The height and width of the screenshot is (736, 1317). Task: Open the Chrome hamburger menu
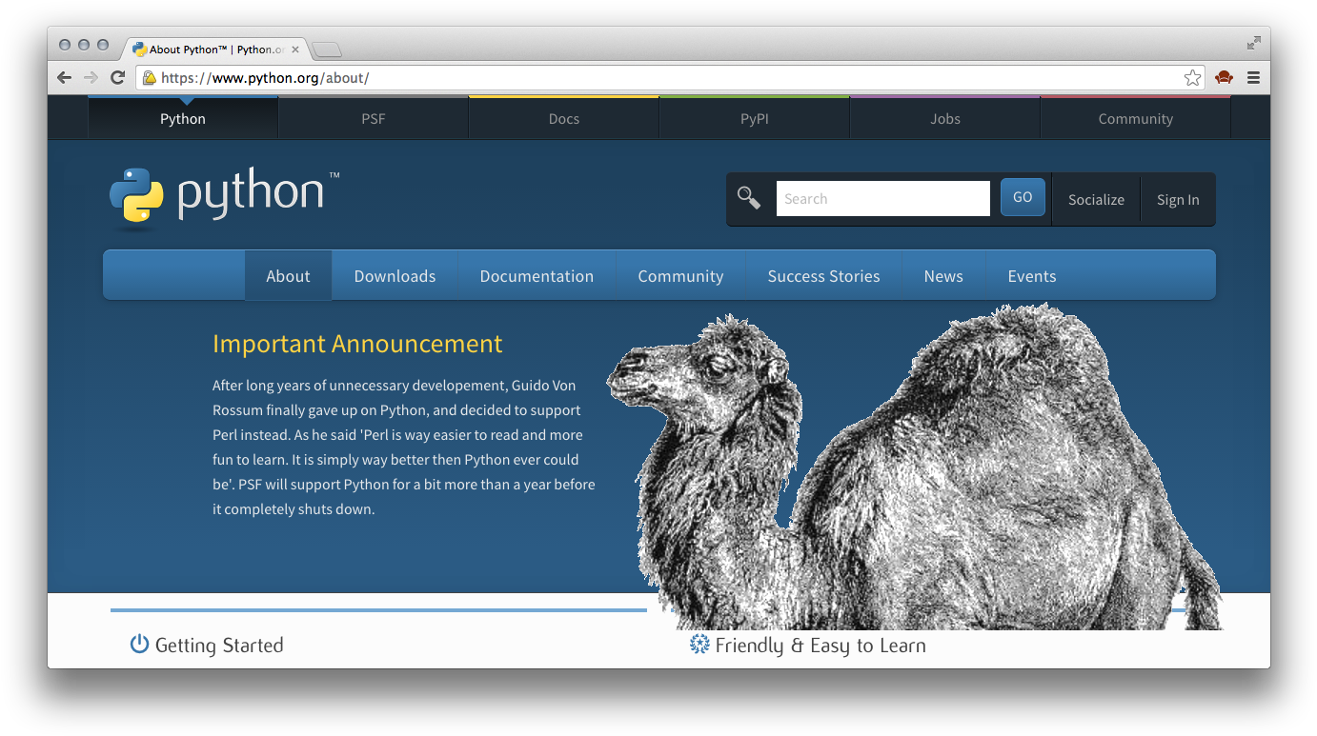[x=1254, y=78]
